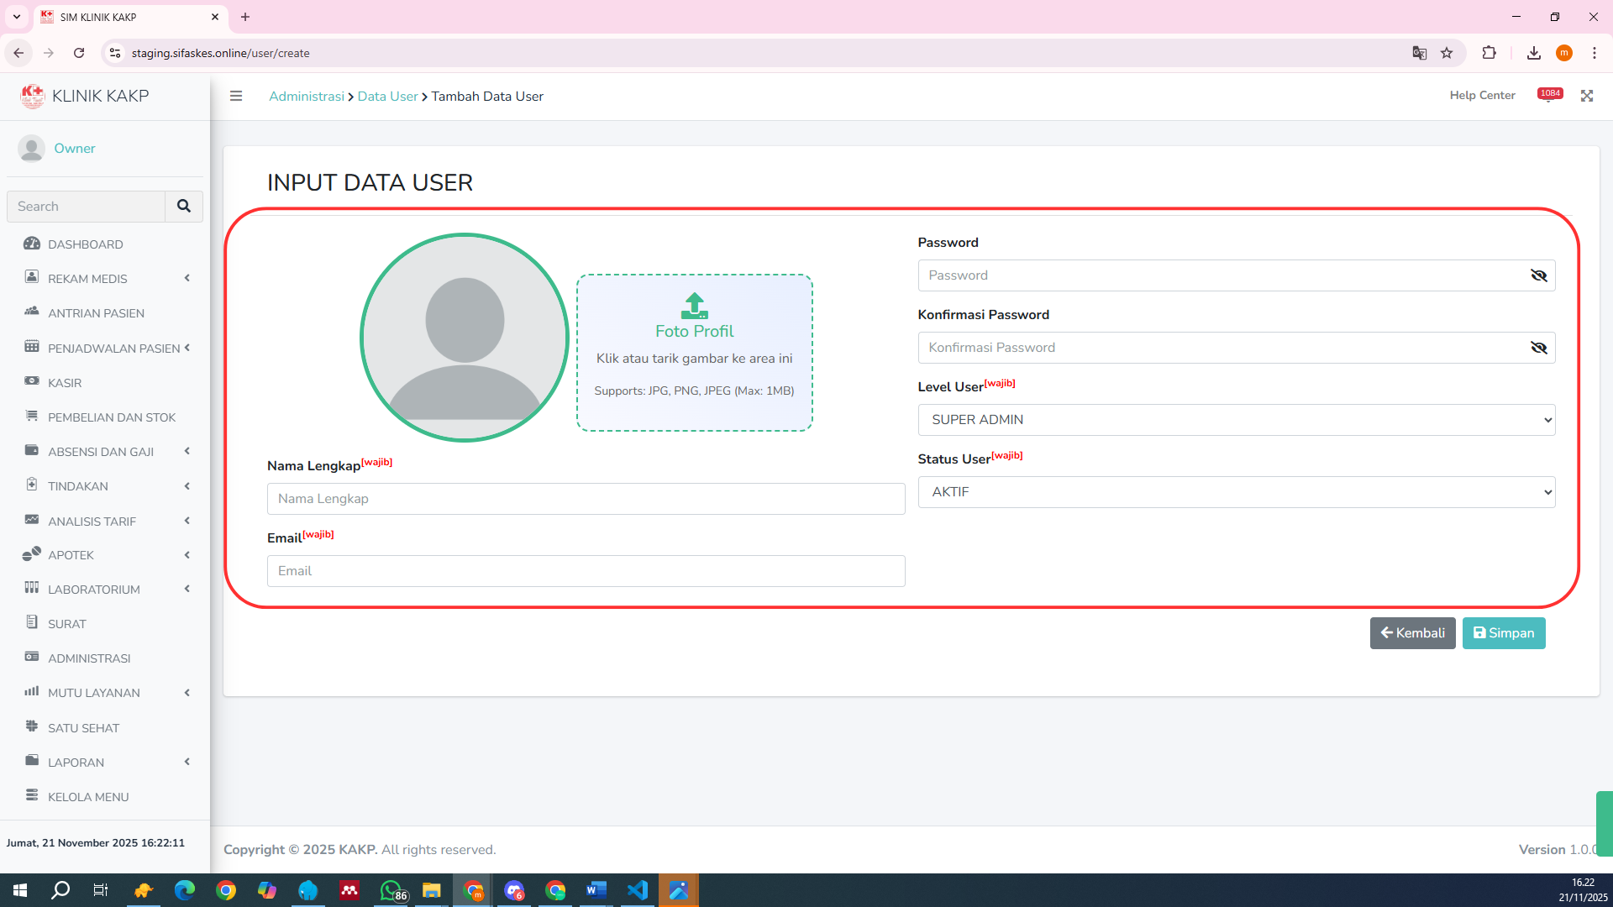1613x907 pixels.
Task: Expand the Apotek sidebar submenu
Action: coord(71,555)
